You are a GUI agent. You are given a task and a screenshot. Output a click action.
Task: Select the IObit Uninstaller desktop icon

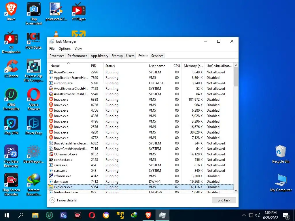pyautogui.click(x=11, y=99)
